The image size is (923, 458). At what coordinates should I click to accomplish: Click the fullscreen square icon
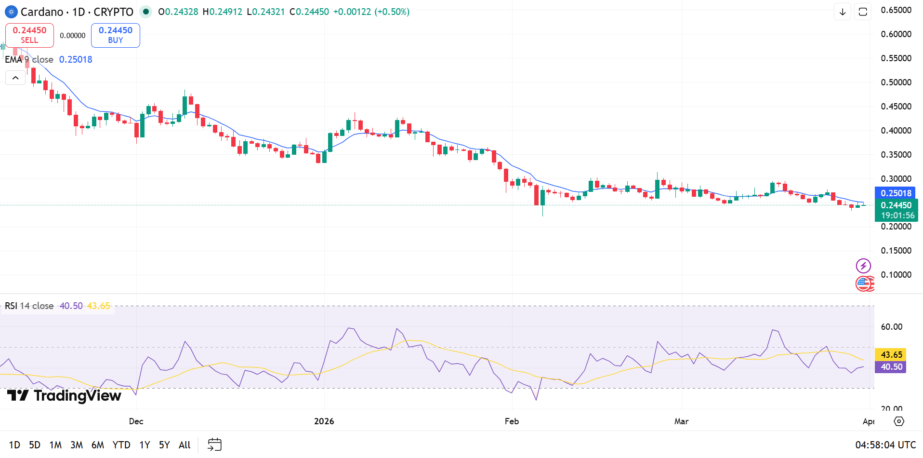click(863, 12)
